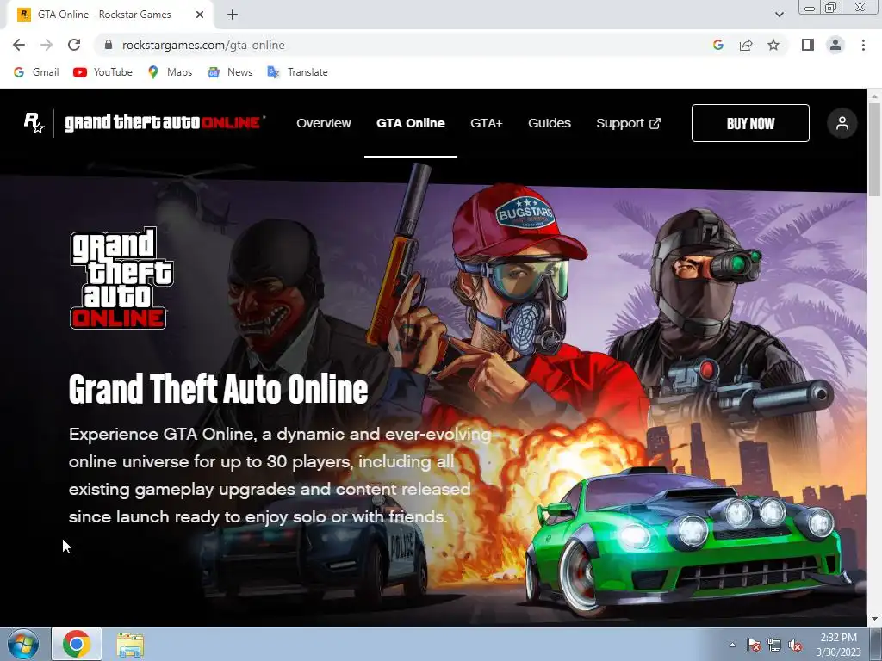The height and width of the screenshot is (661, 882).
Task: Click the page vertical scrollbar thumb
Action: pyautogui.click(x=874, y=150)
